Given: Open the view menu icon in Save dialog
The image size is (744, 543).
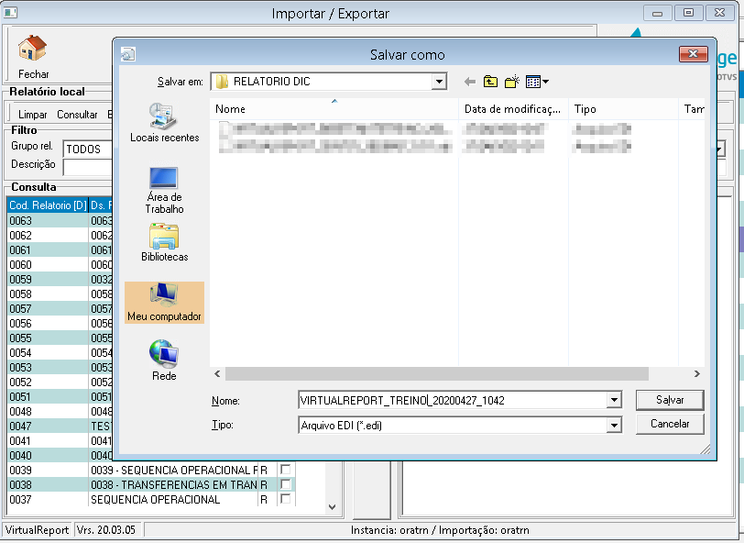Looking at the screenshot, I should 537,82.
